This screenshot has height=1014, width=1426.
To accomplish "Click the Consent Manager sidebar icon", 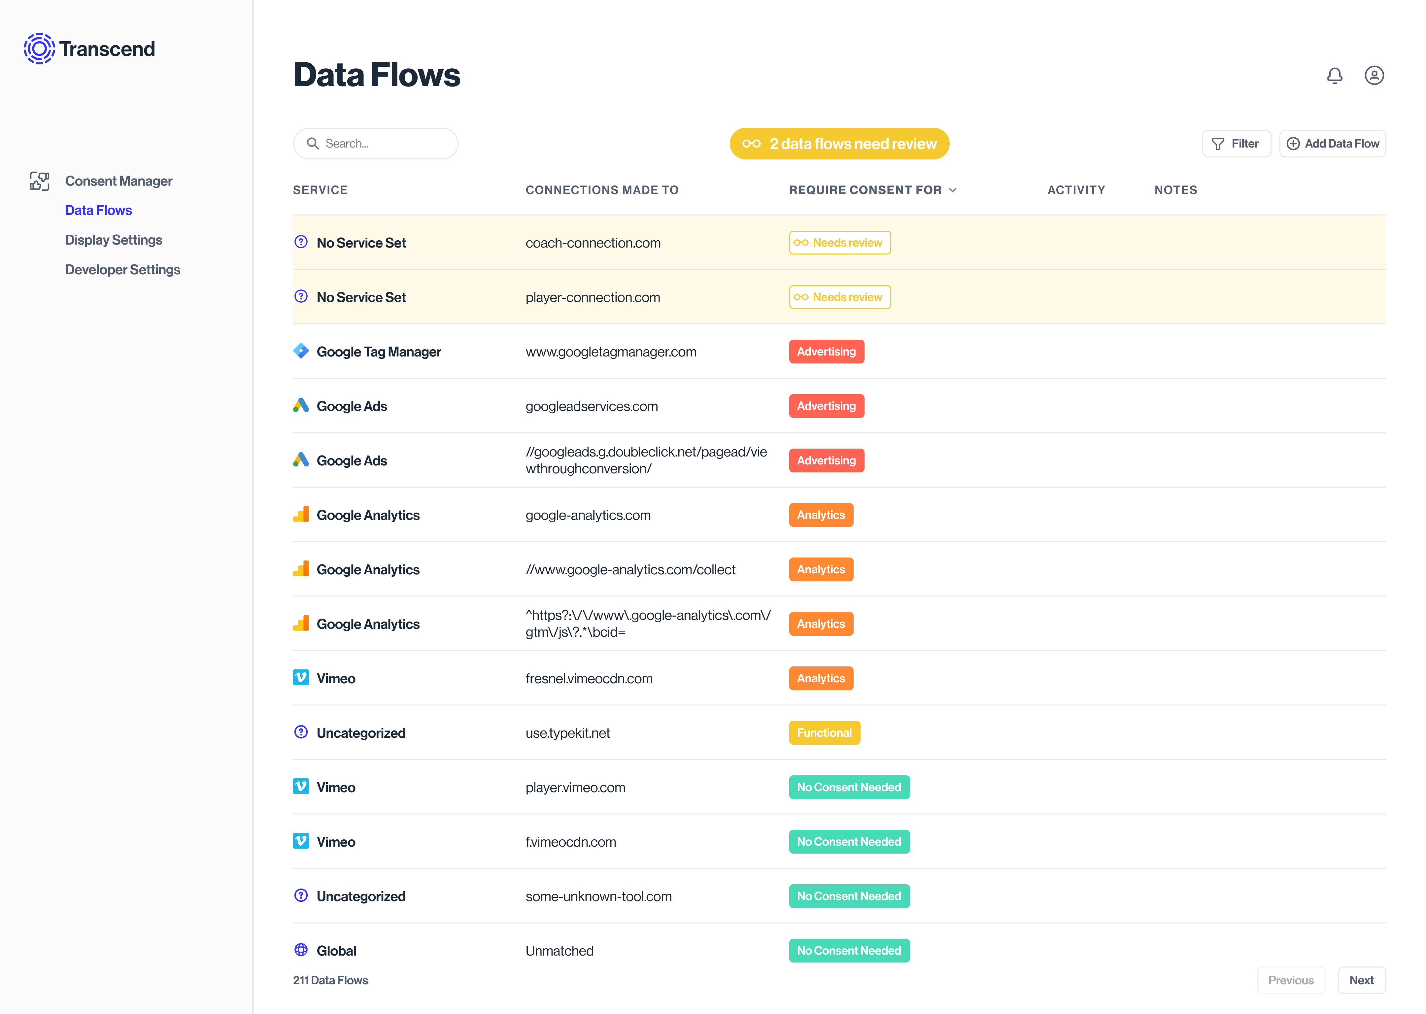I will tap(39, 181).
